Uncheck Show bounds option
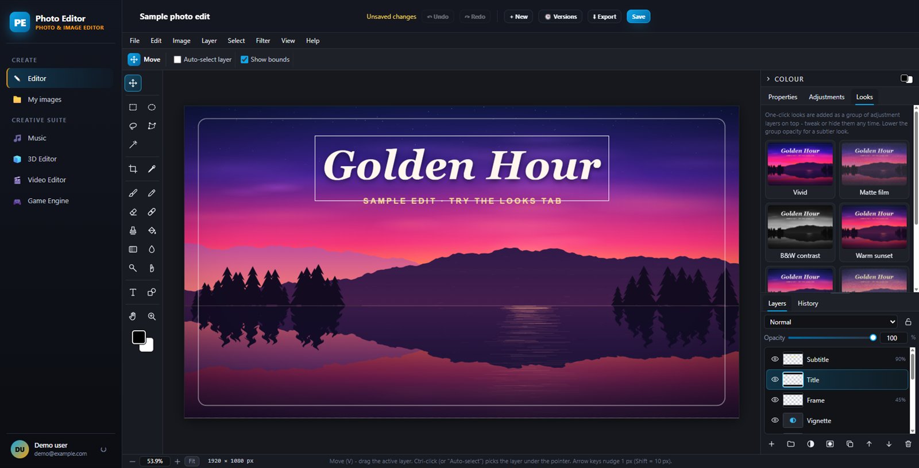Viewport: 919px width, 468px height. [x=244, y=60]
